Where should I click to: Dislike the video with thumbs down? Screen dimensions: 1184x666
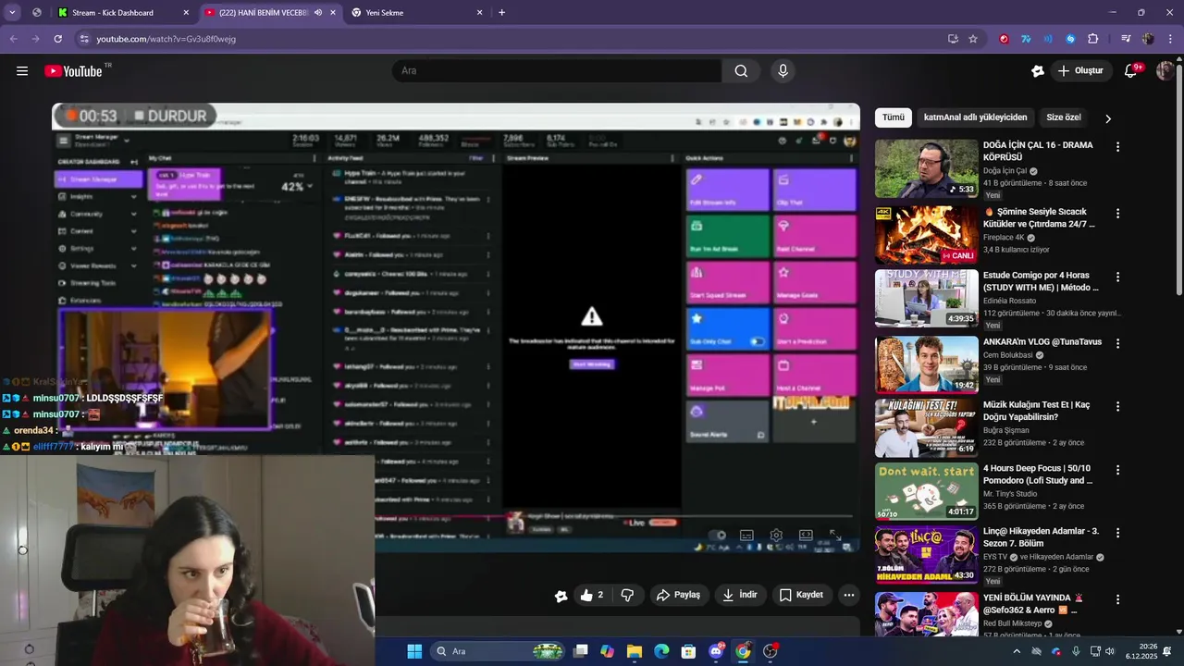[627, 595]
